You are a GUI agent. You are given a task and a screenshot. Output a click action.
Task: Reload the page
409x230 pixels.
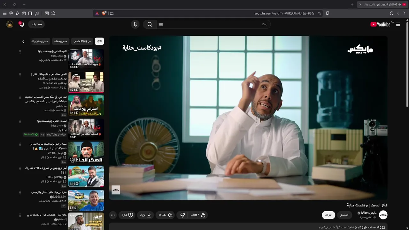(x=391, y=13)
